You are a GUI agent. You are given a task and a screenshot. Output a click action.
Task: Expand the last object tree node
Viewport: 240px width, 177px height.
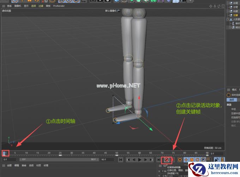230,28
